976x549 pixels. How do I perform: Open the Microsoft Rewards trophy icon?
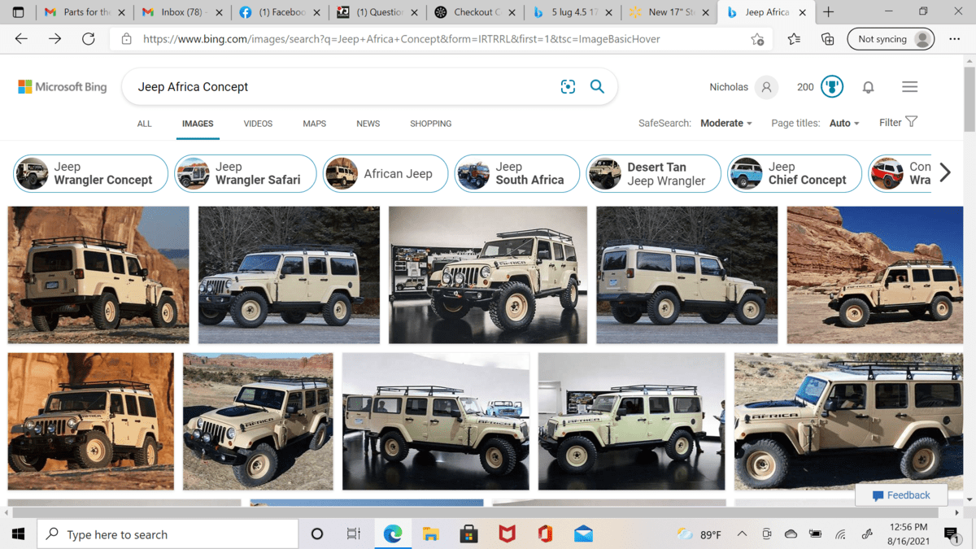831,87
